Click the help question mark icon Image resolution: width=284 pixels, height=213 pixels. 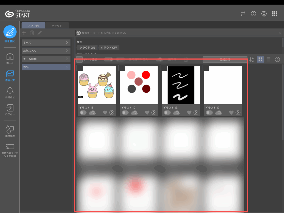pos(253,14)
